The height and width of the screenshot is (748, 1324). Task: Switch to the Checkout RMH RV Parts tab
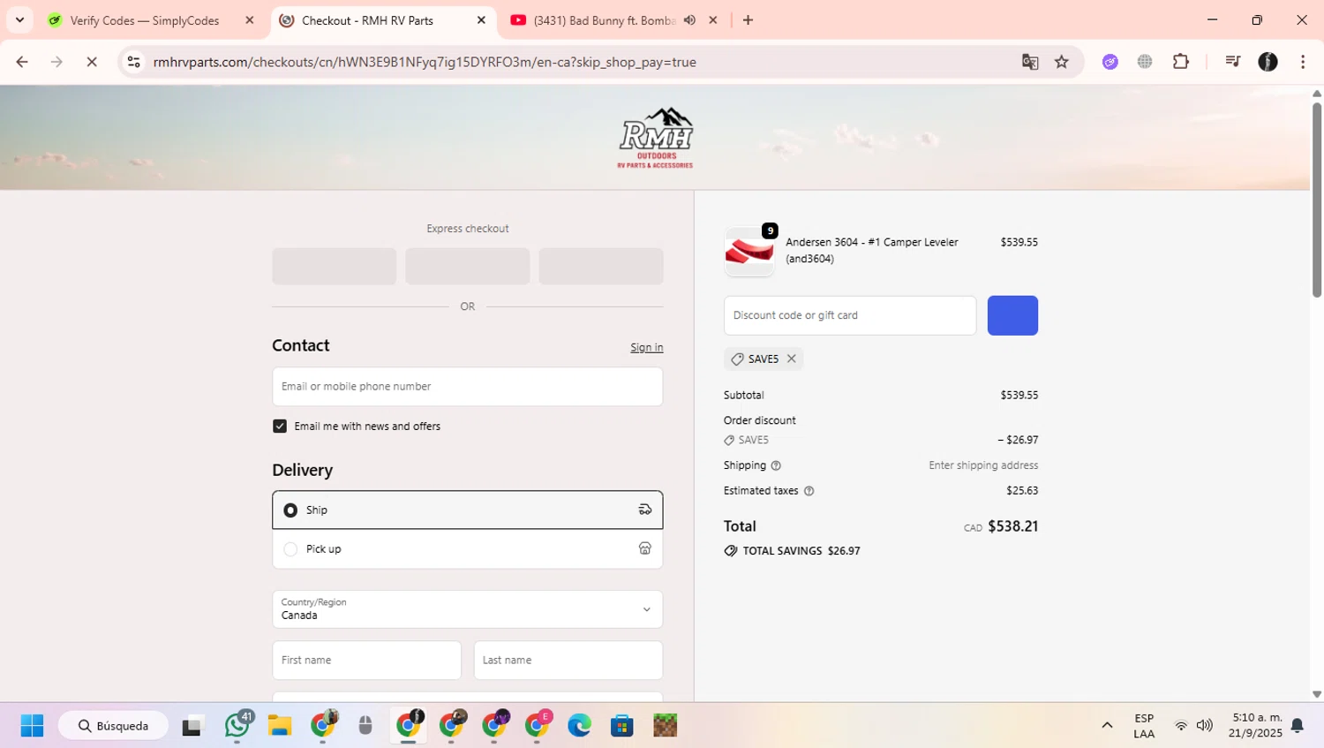367,20
